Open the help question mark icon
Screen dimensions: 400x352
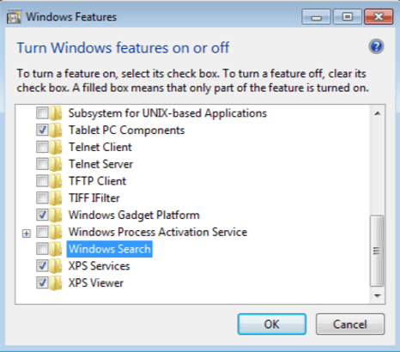pos(376,46)
